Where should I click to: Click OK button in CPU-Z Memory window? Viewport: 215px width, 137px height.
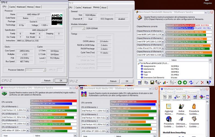127,81
